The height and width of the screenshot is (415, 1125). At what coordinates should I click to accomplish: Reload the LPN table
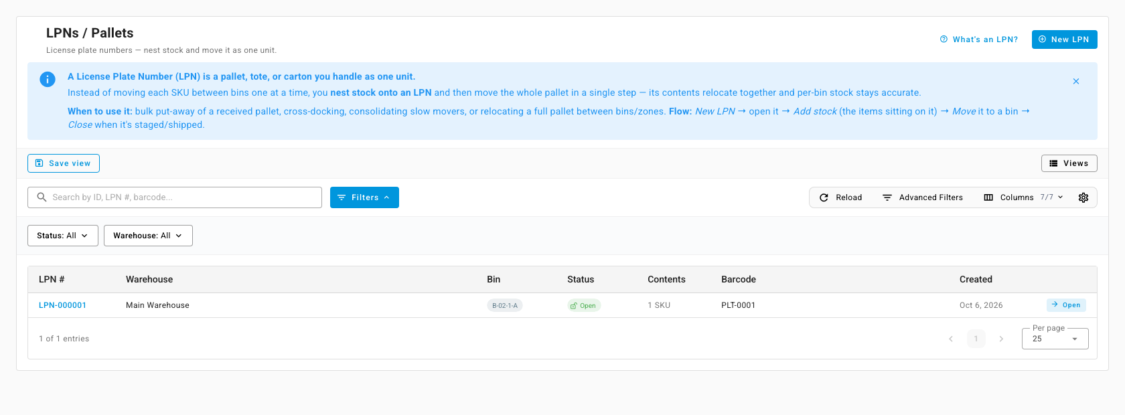[x=841, y=197]
